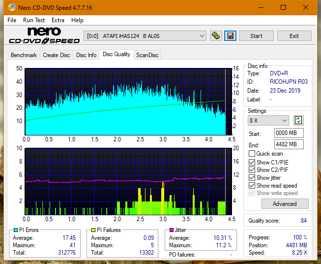Click the save floppy disk icon
This screenshot has width=321, height=264.
[231, 36]
